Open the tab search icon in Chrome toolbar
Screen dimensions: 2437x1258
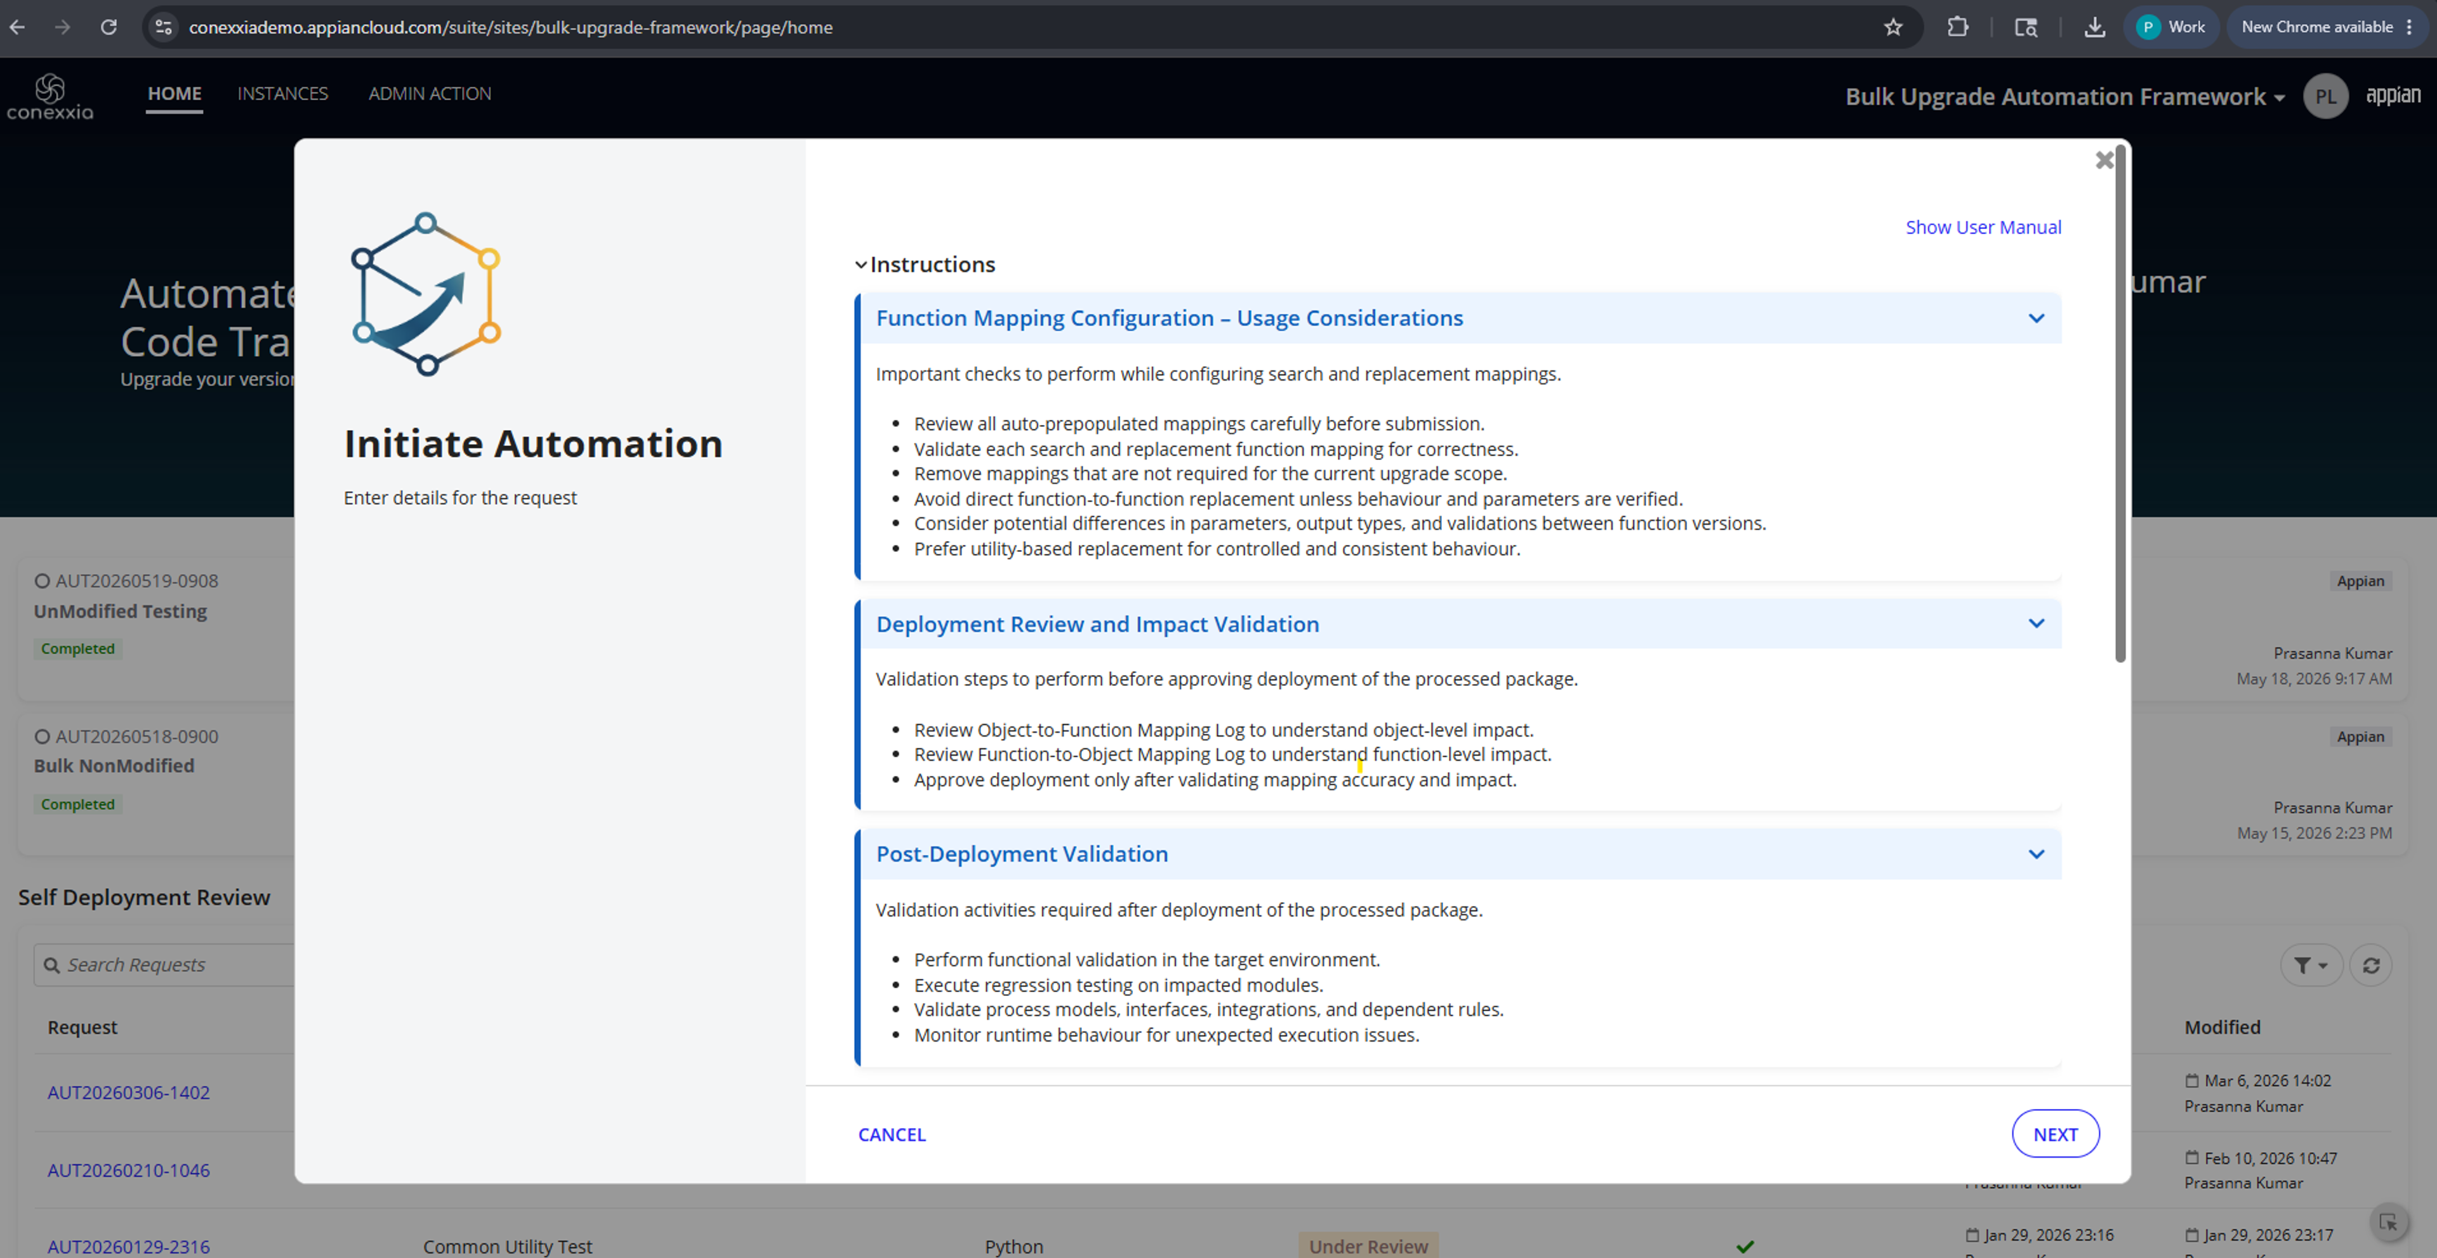pos(2026,27)
